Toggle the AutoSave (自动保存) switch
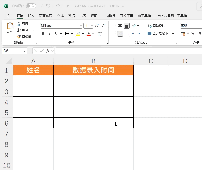This screenshot has width=202, height=170. tap(31, 6)
